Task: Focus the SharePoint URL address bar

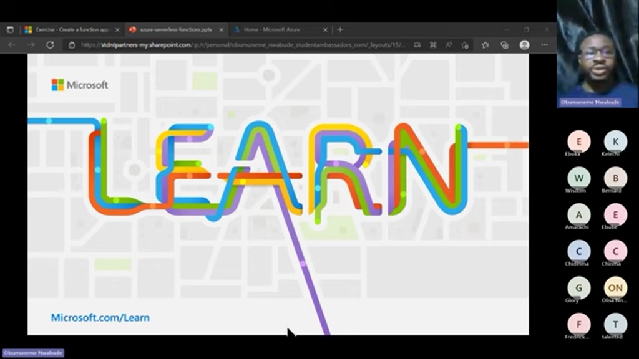Action: pyautogui.click(x=243, y=45)
